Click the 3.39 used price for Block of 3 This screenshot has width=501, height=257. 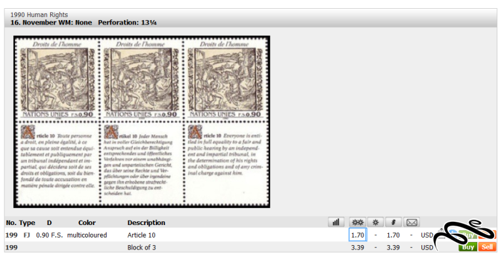tap(393, 248)
